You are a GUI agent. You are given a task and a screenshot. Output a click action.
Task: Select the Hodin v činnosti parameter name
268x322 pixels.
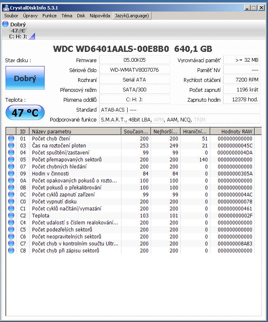tap(50, 173)
